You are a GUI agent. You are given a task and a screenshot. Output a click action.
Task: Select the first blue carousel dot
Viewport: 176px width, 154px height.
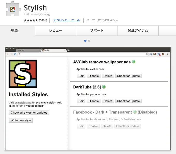point(85,41)
